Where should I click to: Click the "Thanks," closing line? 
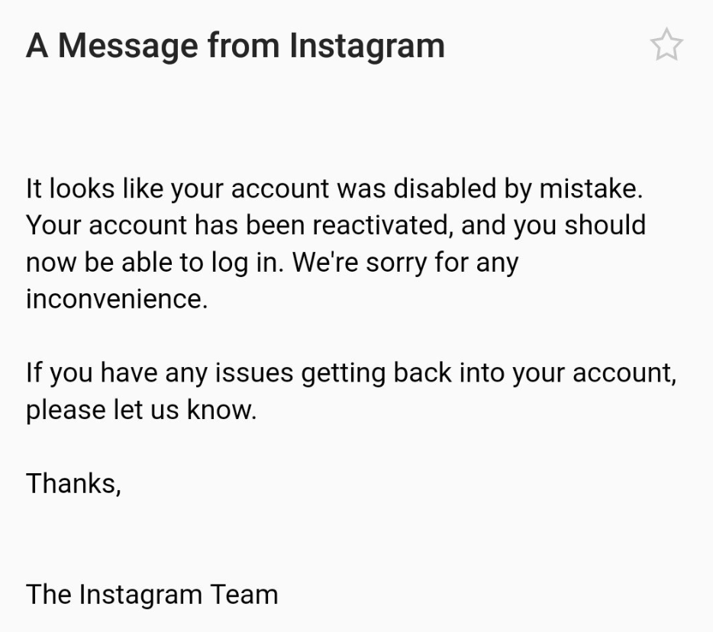pyautogui.click(x=73, y=483)
